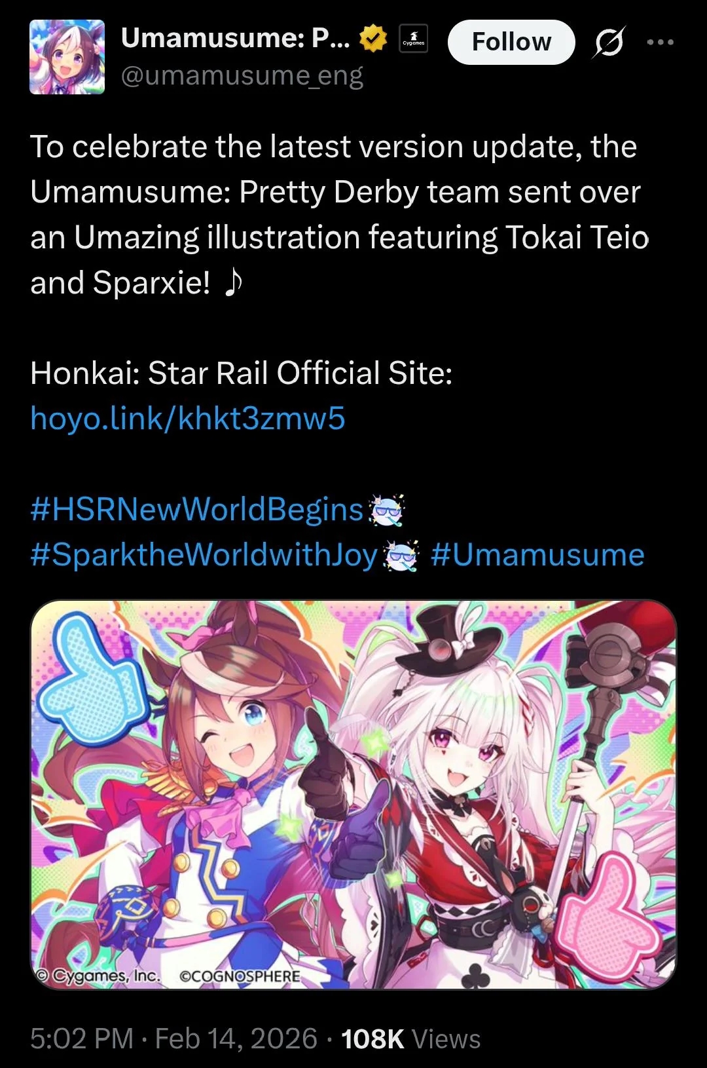Viewport: 707px width, 1068px height.
Task: Tap the emoji after #HSRNewWorldBegins
Action: [x=386, y=510]
